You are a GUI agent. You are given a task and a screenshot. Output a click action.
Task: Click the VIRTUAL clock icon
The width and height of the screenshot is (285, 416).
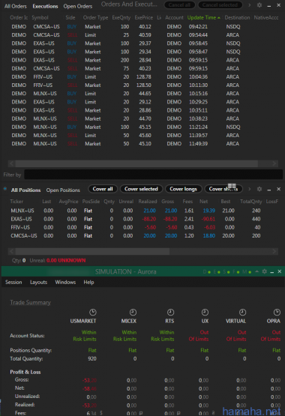click(242, 312)
